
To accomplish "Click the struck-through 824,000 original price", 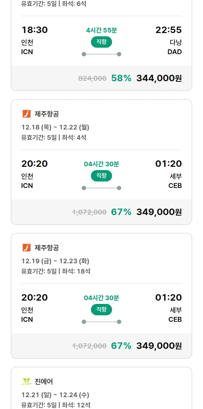I will [92, 79].
